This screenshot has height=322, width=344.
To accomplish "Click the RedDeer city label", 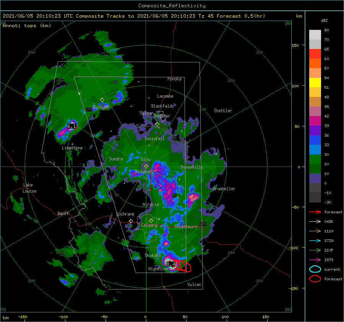I will coord(162,116).
